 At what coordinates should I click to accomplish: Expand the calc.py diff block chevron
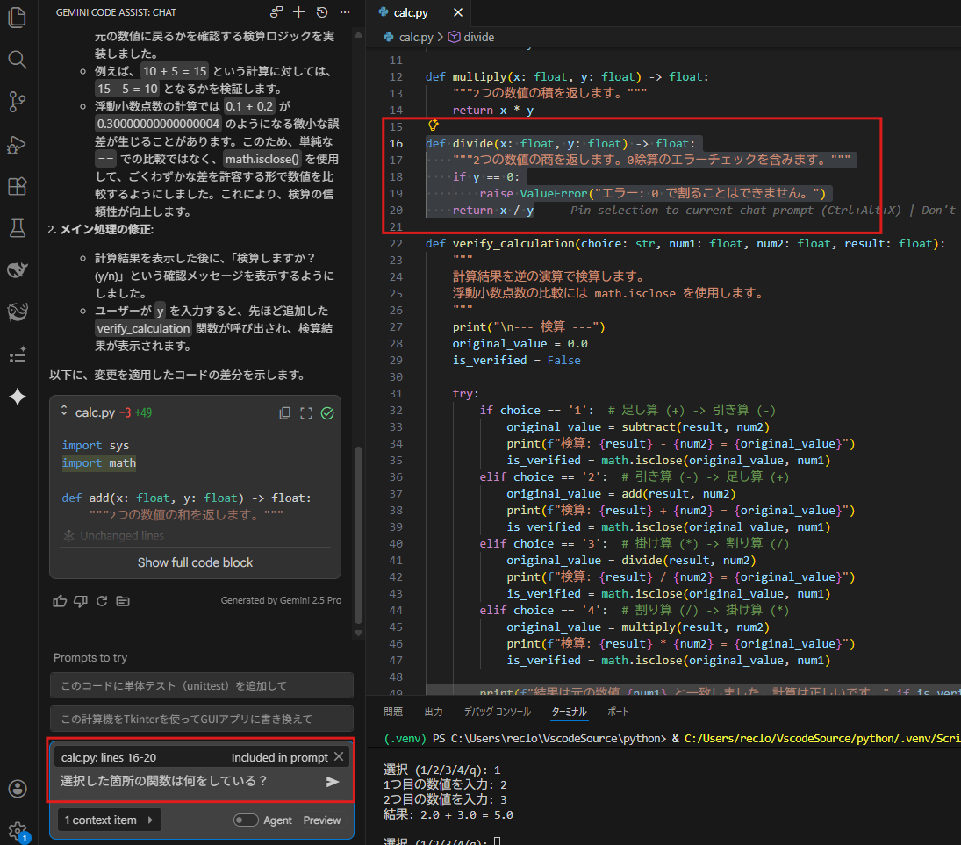tap(64, 412)
